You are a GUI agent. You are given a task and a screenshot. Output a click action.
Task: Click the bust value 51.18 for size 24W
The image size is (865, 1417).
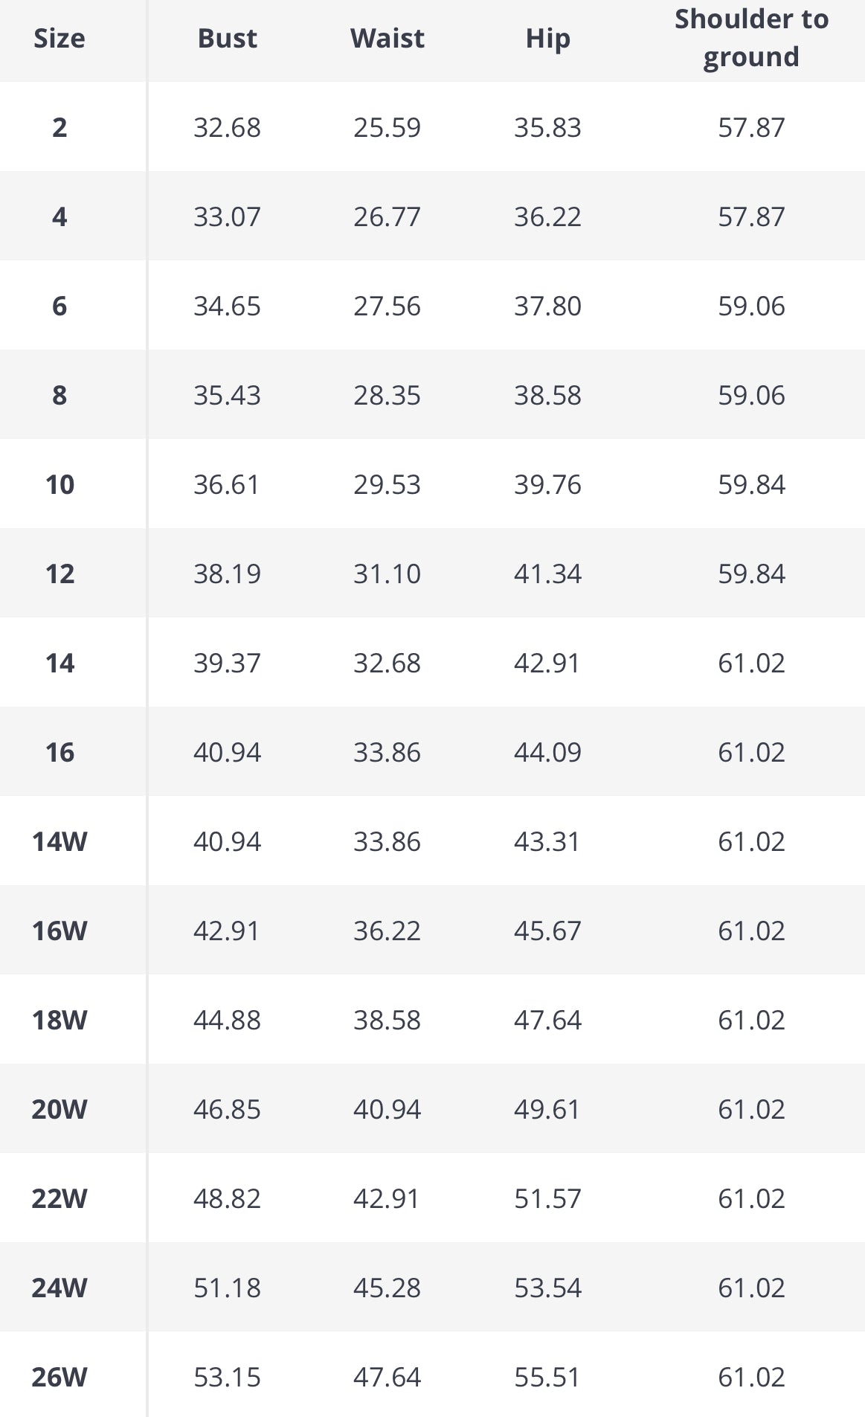click(227, 1288)
